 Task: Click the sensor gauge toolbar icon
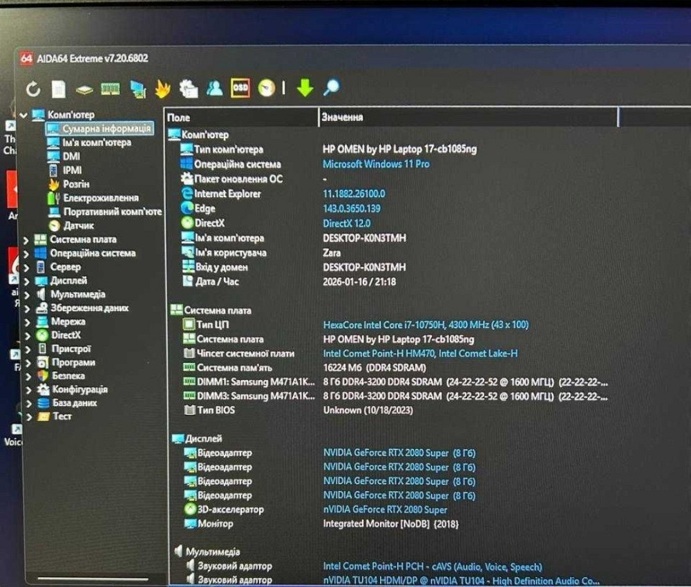click(267, 88)
